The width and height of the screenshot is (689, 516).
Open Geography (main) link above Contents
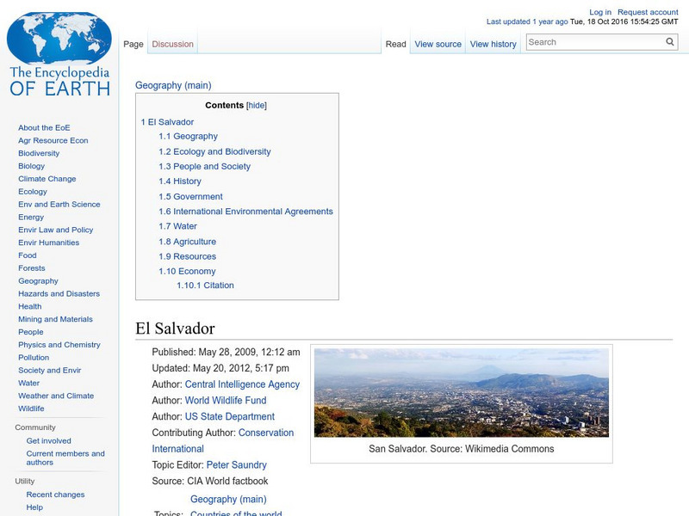coord(173,85)
